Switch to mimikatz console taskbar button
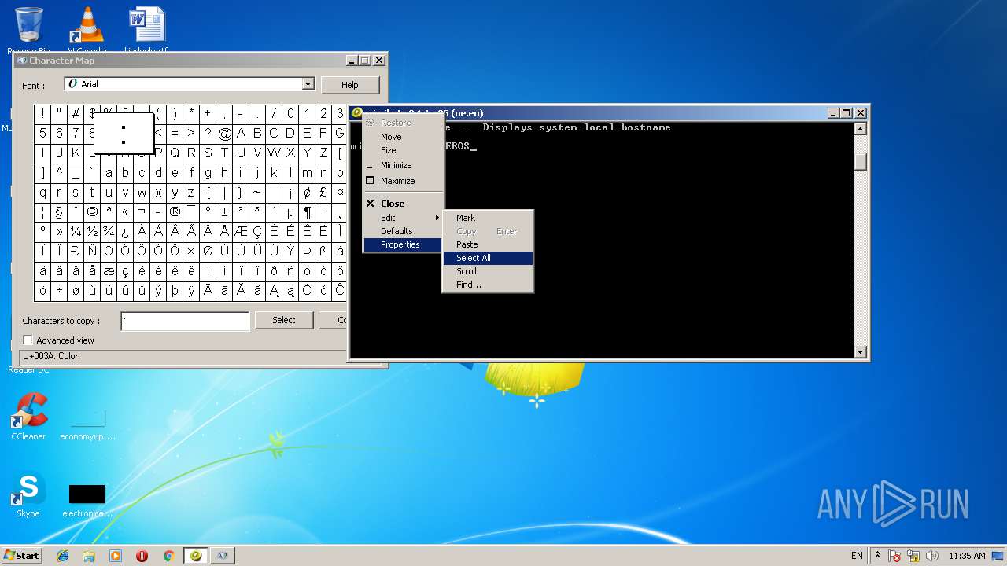The width and height of the screenshot is (1007, 566). 196,556
